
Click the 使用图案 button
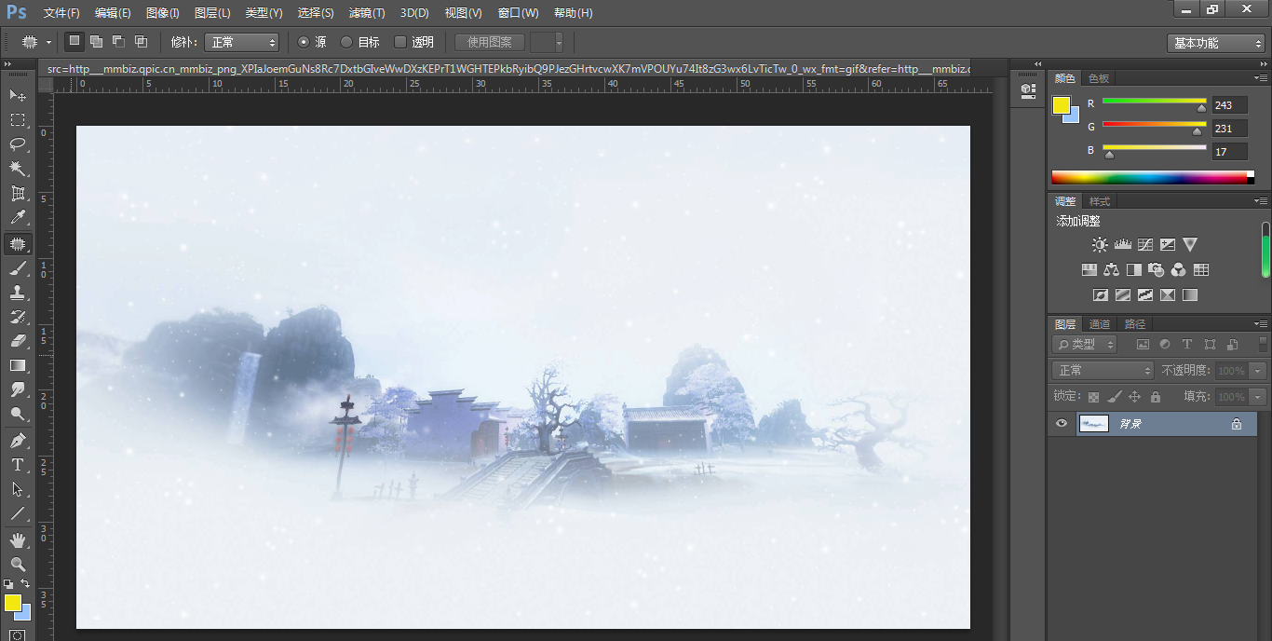(x=490, y=42)
